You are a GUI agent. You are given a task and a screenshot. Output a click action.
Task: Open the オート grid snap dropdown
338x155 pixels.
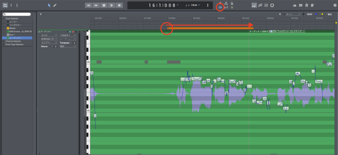293,14
